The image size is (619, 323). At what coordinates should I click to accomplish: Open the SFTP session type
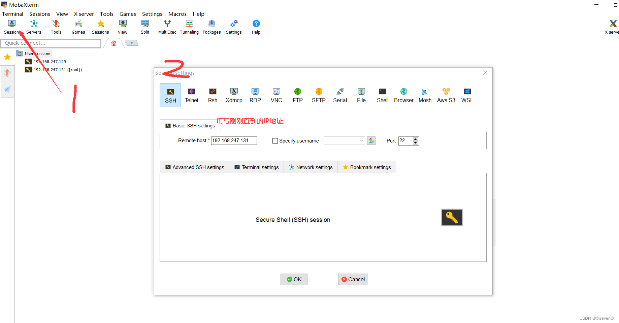tap(318, 95)
